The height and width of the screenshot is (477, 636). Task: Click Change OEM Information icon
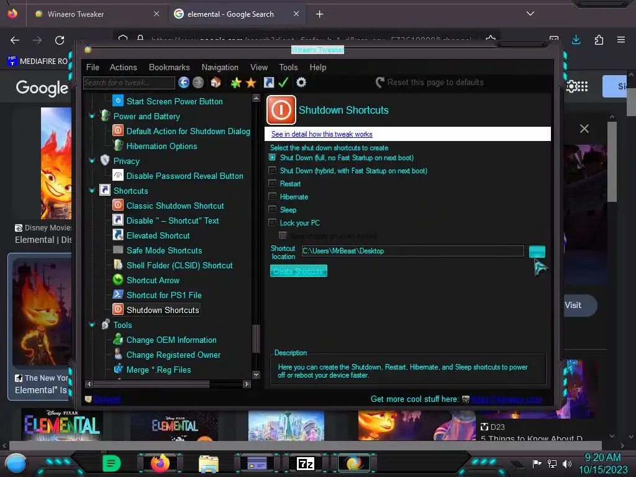pos(117,339)
